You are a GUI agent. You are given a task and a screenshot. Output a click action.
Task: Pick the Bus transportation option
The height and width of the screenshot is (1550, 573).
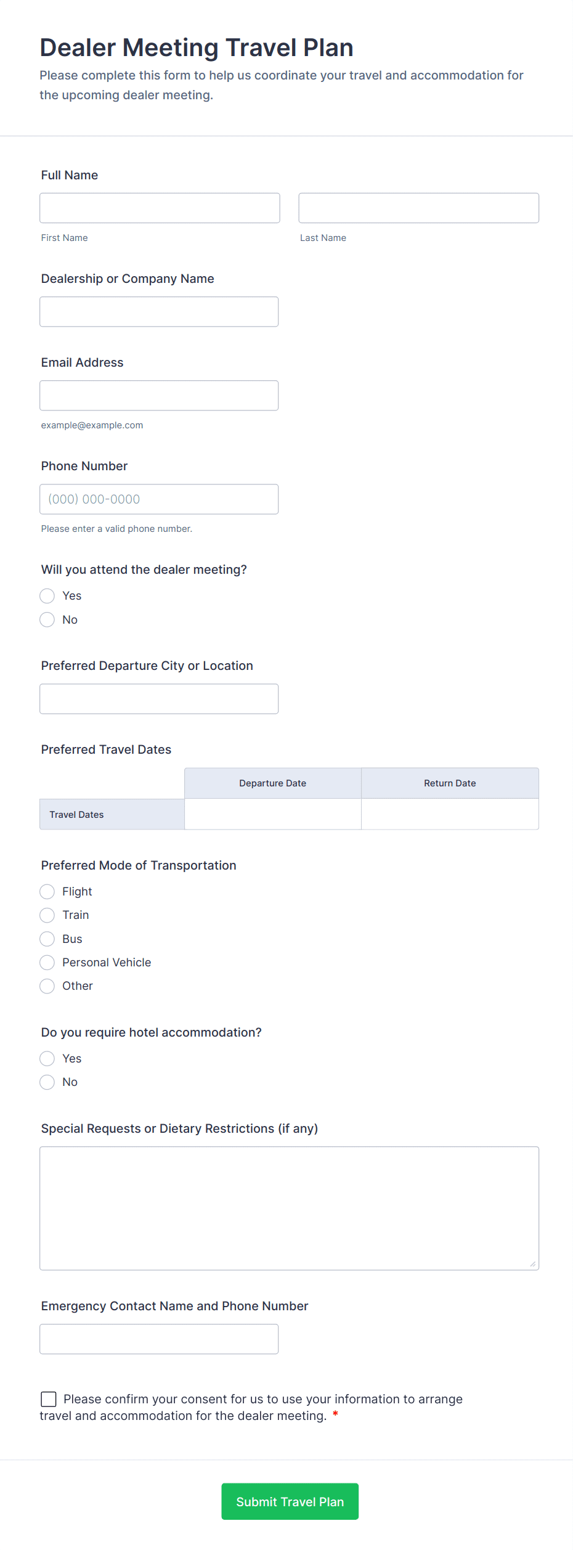47,939
